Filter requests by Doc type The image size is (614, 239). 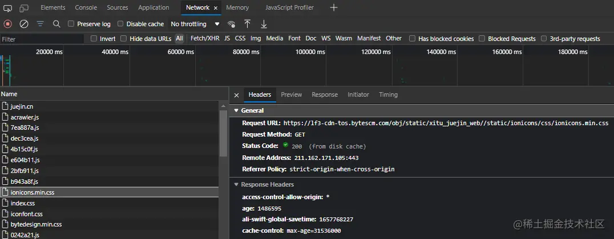point(311,38)
